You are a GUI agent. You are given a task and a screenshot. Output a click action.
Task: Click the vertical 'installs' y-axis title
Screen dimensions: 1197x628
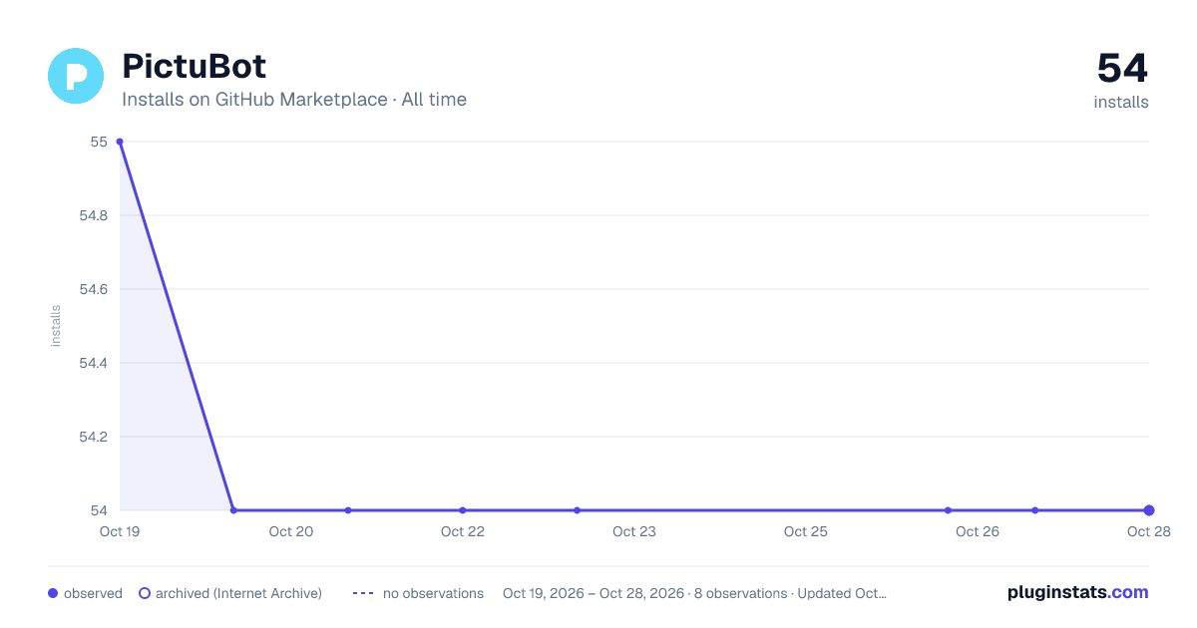(x=56, y=326)
